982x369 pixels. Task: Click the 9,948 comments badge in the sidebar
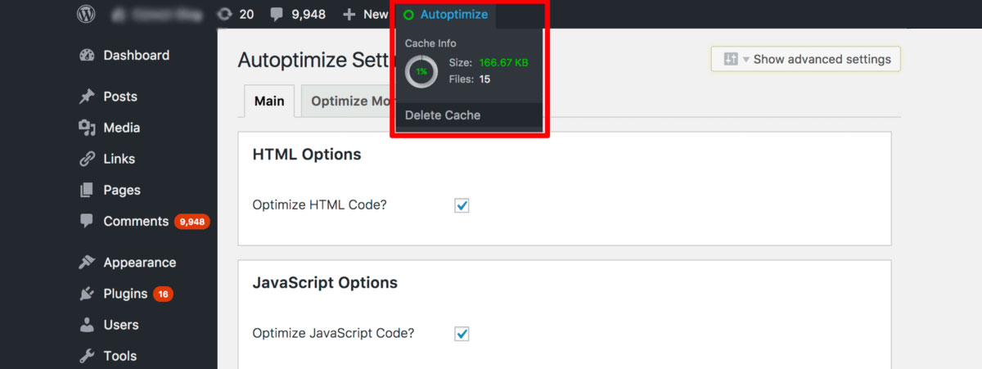click(x=192, y=222)
